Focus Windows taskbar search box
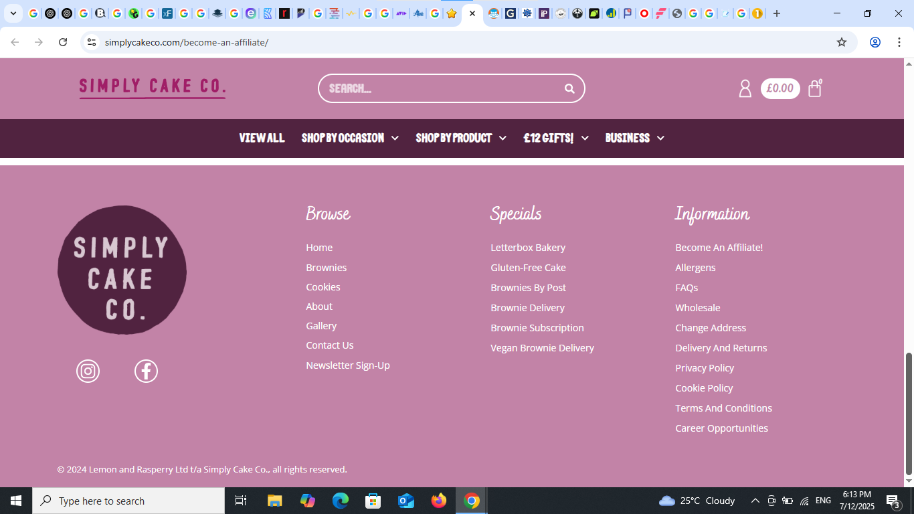Screen dimensions: 914x514 128,501
